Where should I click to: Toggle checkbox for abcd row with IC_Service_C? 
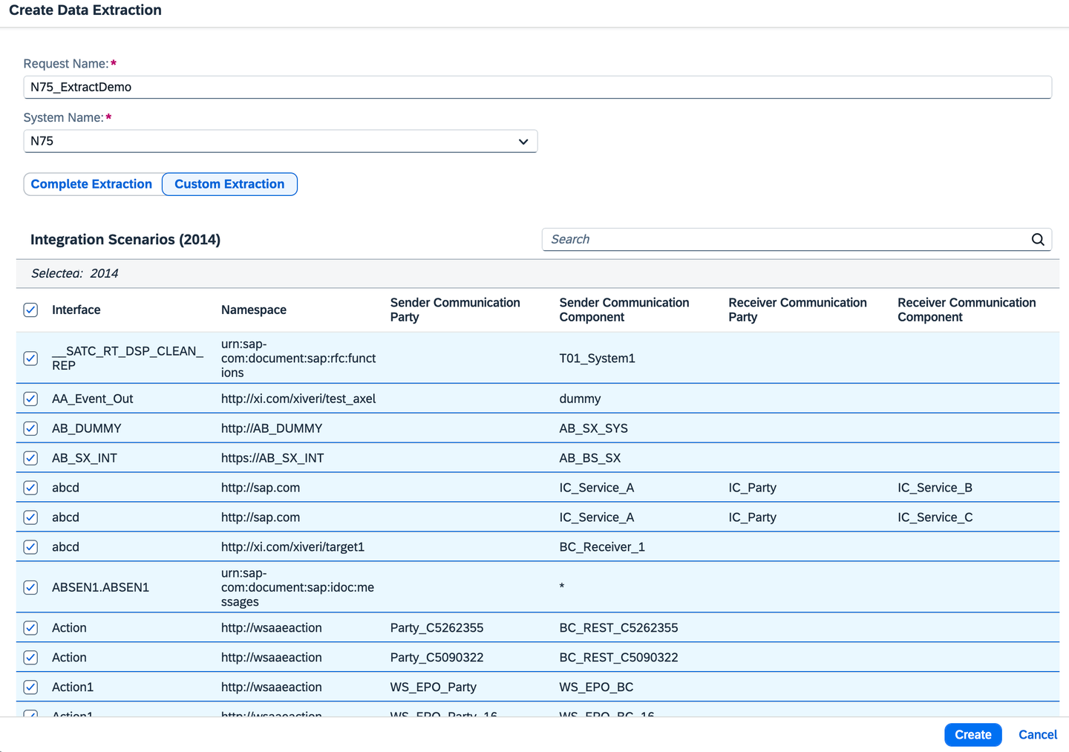coord(30,517)
